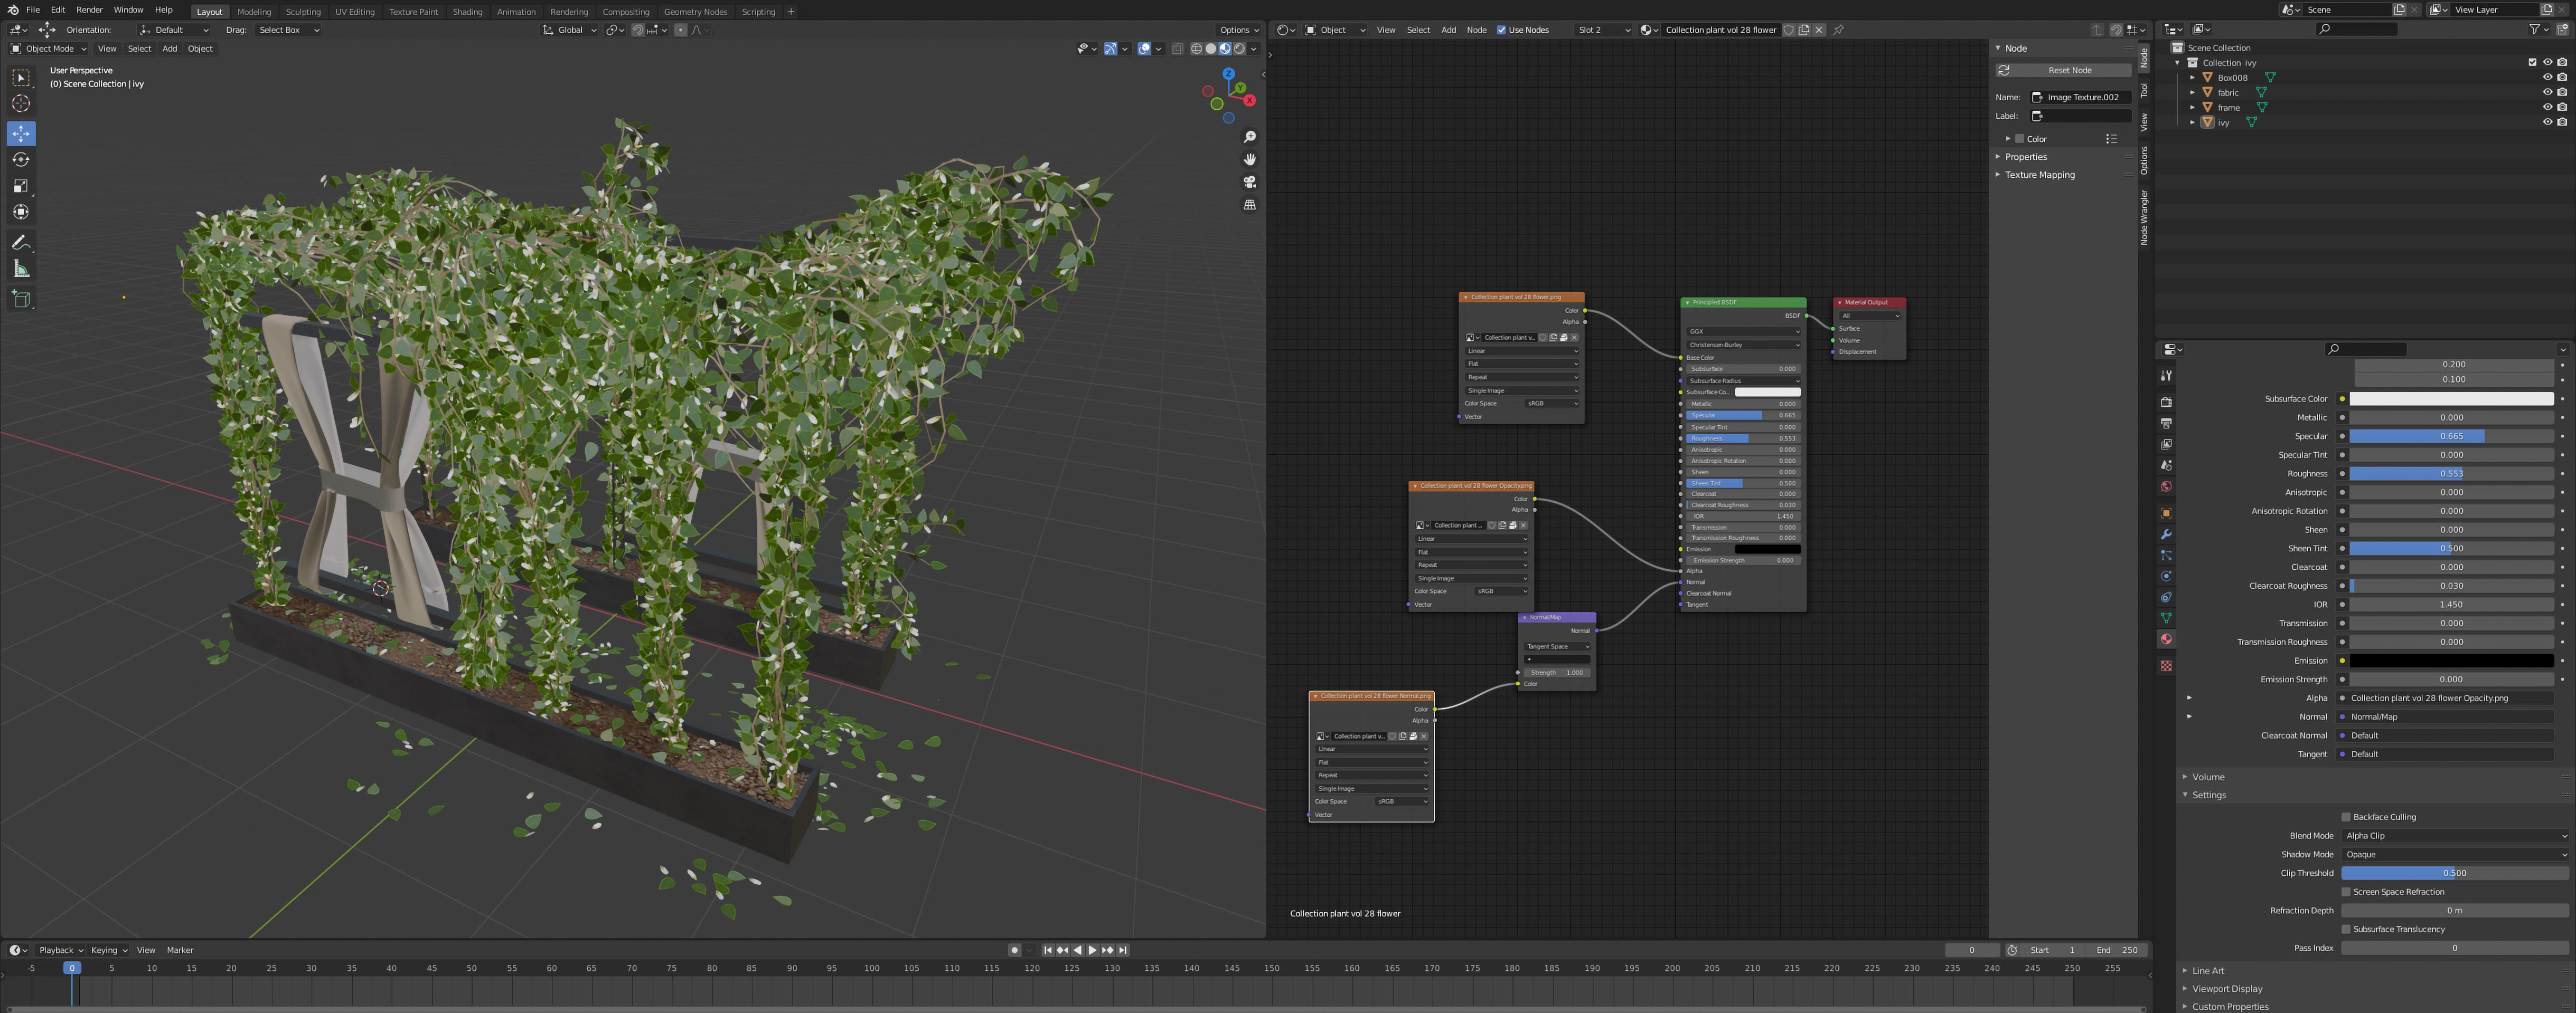Open the UV Editing workspace tab

point(354,12)
